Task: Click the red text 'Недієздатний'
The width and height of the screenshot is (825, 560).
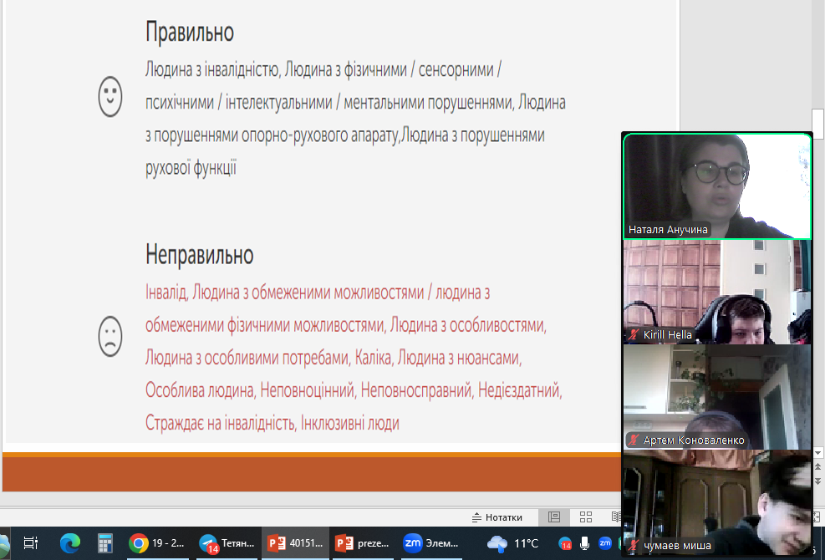Action: (519, 390)
